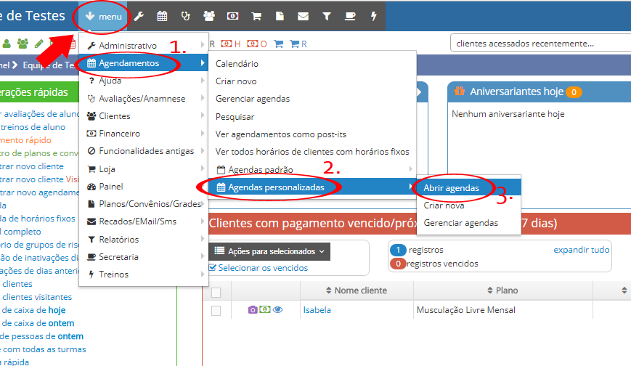This screenshot has height=366, width=631.
Task: Click the lightning bolt icon in the top toolbar
Action: (374, 16)
